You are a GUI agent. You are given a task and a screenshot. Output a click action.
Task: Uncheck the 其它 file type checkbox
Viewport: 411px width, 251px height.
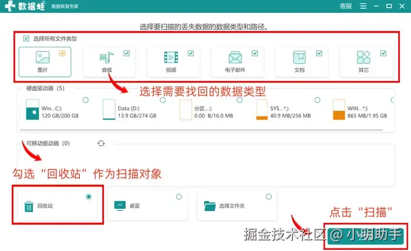[x=383, y=53]
